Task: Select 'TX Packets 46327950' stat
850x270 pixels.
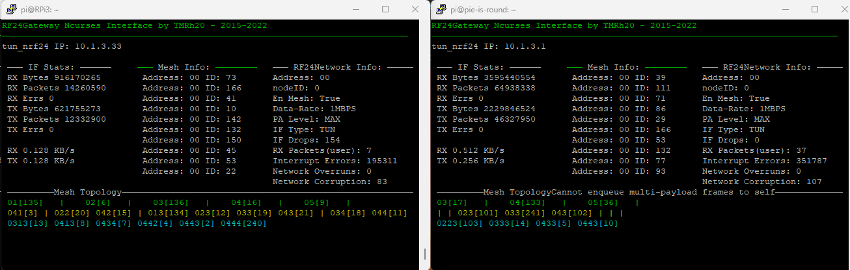Action: tap(486, 119)
